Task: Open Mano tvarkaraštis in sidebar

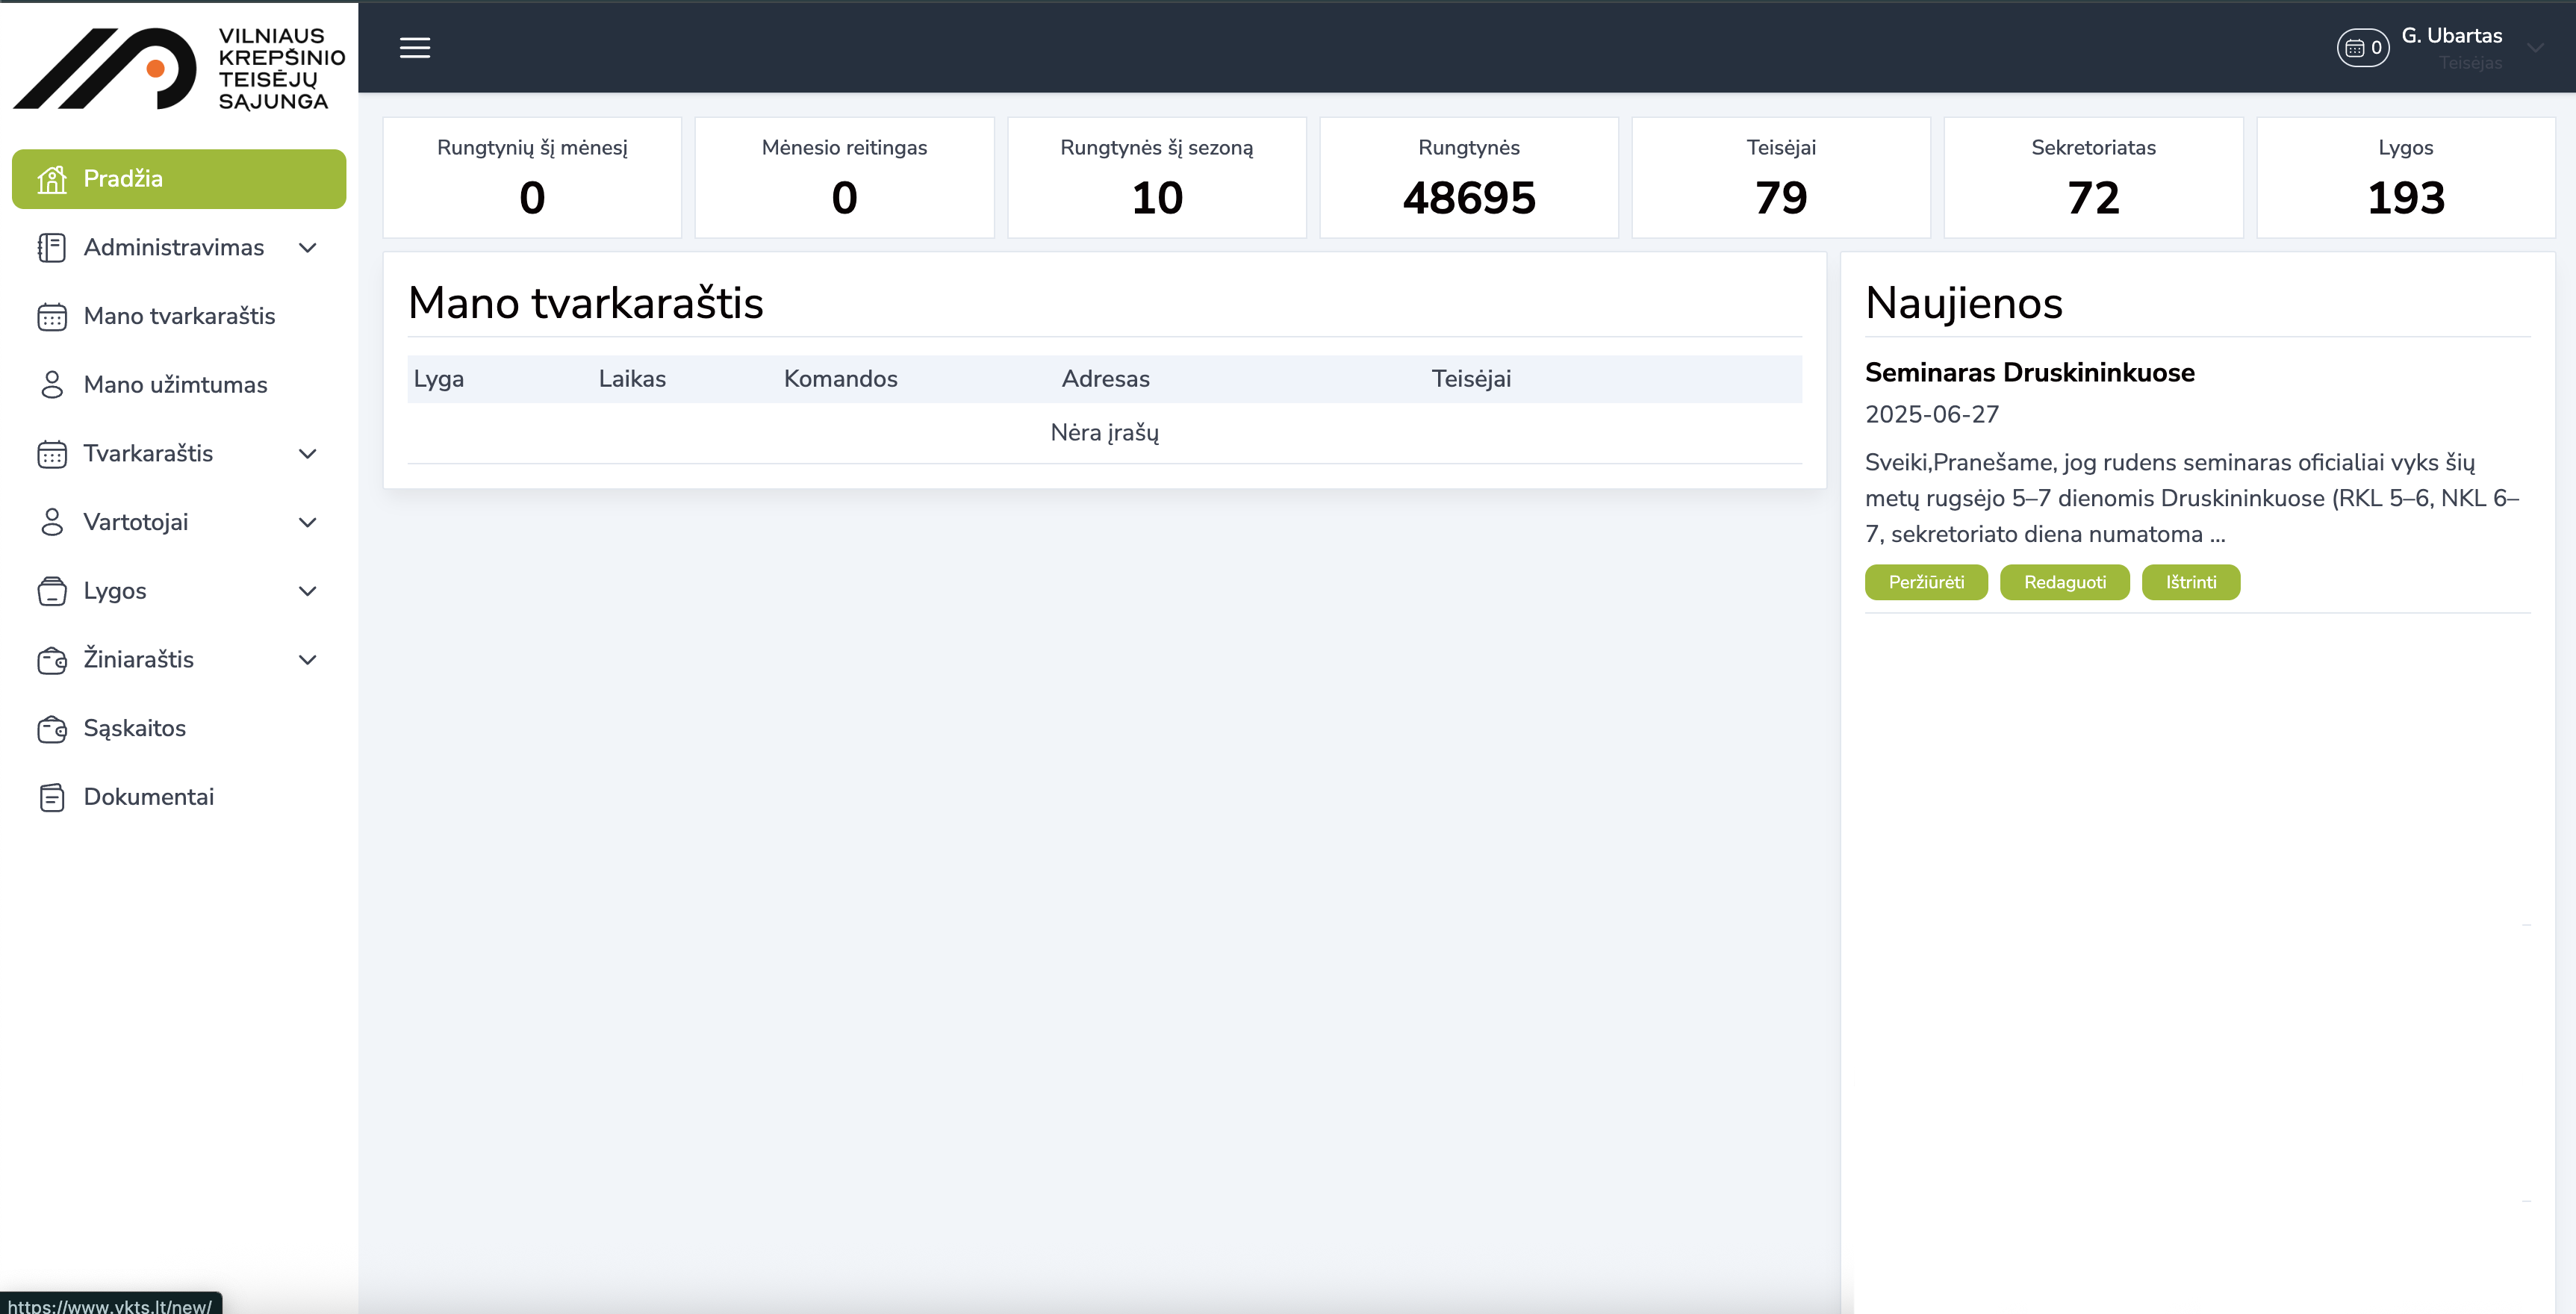Action: tap(179, 316)
